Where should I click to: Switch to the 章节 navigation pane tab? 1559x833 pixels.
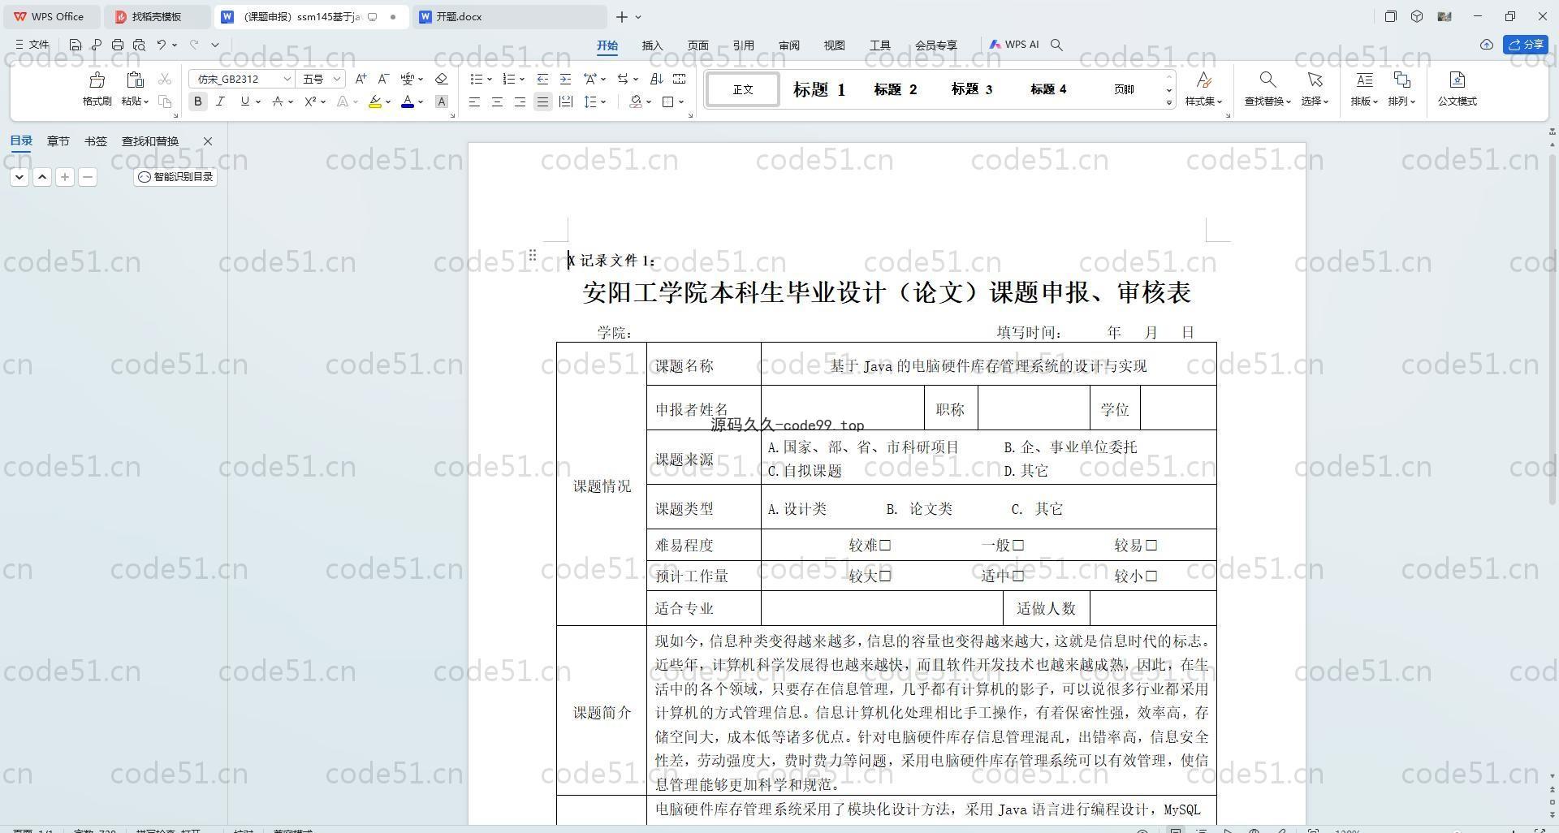[58, 141]
